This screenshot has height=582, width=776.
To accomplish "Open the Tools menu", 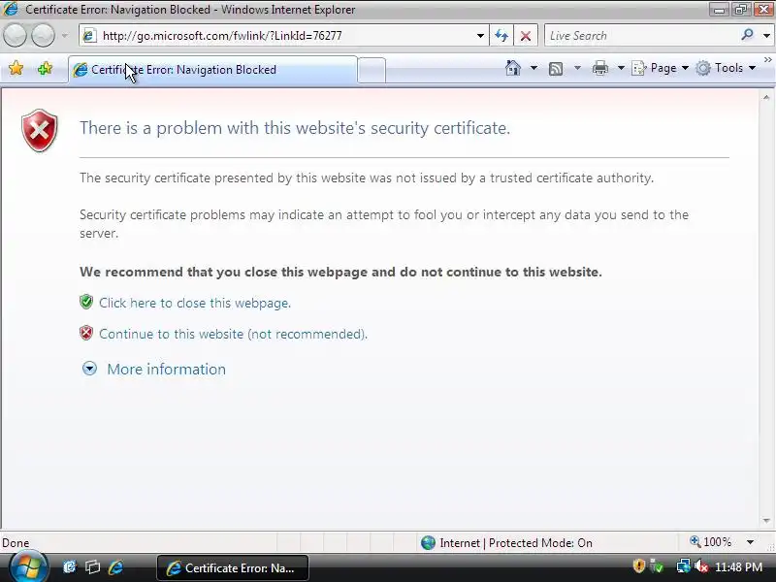I will (726, 68).
